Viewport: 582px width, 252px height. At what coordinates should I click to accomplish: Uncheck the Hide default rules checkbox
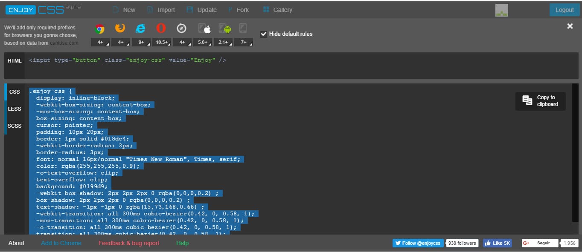264,34
